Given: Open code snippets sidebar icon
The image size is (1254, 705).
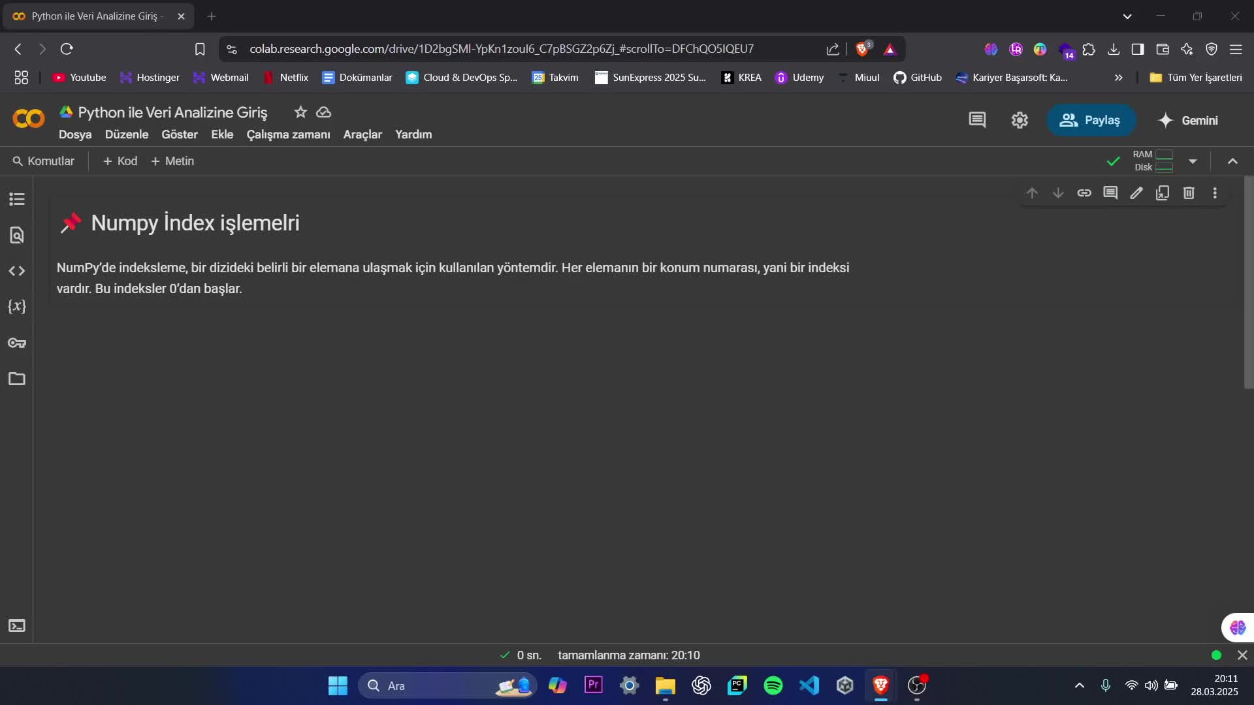Looking at the screenshot, I should (x=17, y=271).
